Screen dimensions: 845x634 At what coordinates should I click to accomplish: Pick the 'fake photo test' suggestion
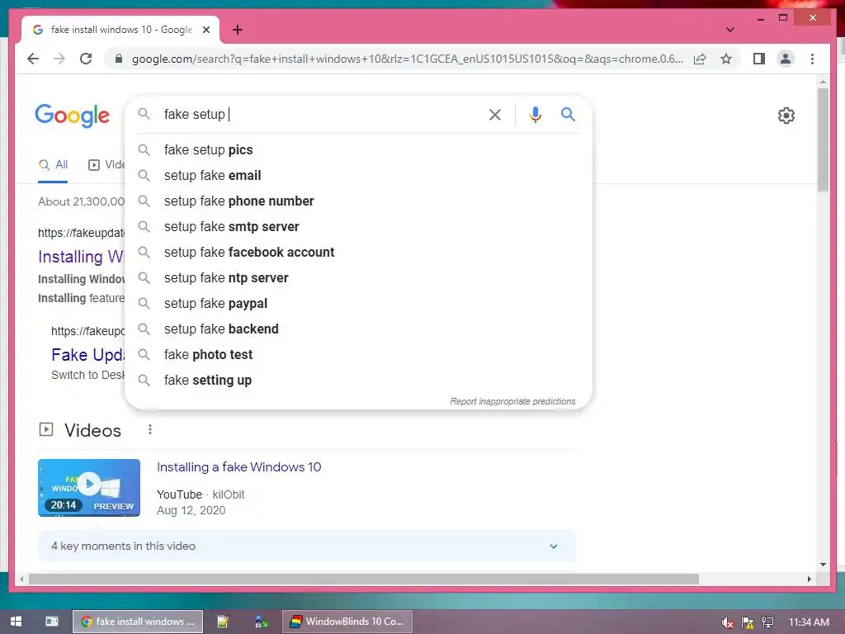coord(358,355)
